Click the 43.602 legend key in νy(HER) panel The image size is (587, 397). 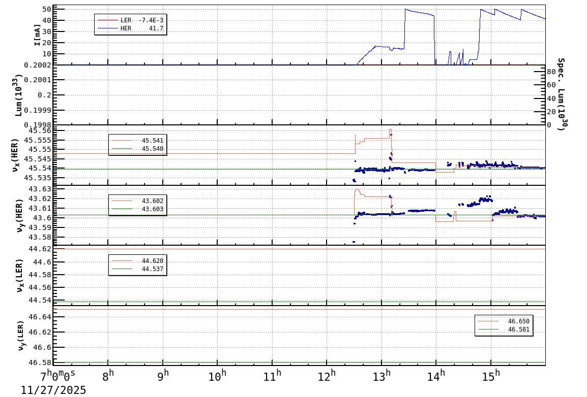coord(122,201)
